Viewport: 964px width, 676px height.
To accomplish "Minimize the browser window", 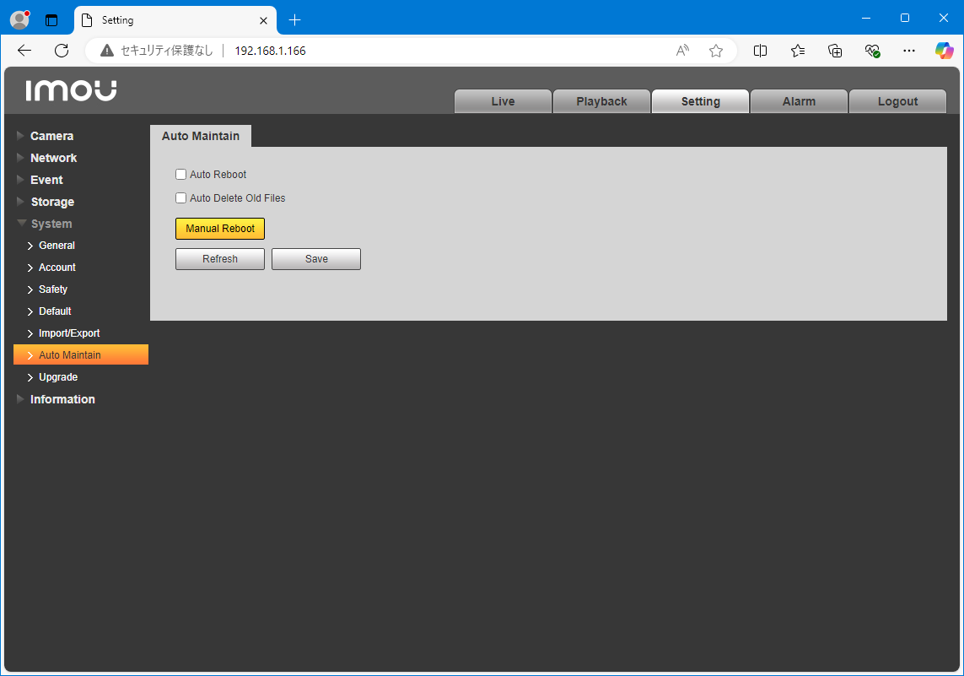I will [x=866, y=19].
